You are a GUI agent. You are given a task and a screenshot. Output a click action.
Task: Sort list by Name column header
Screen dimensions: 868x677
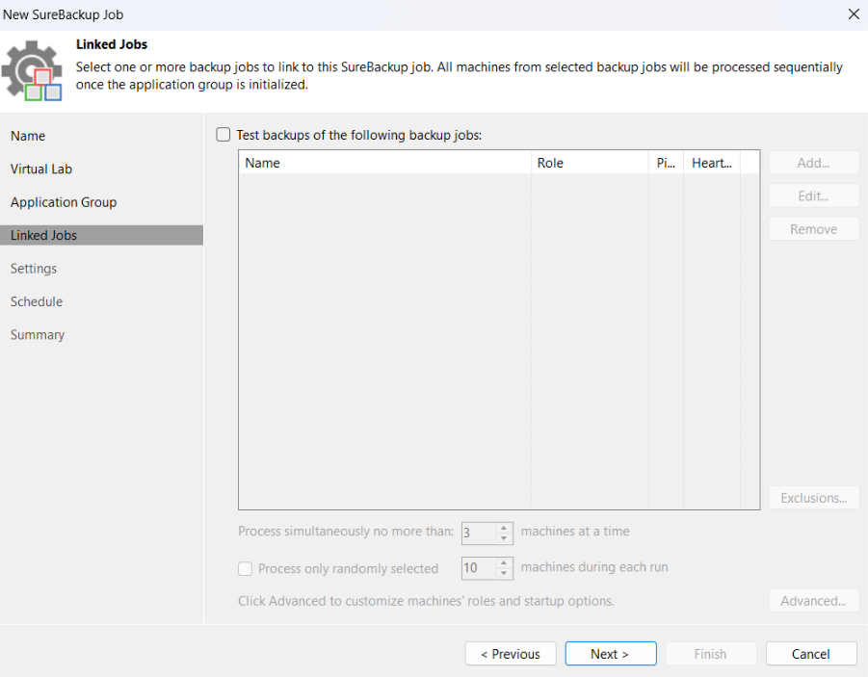coord(384,163)
